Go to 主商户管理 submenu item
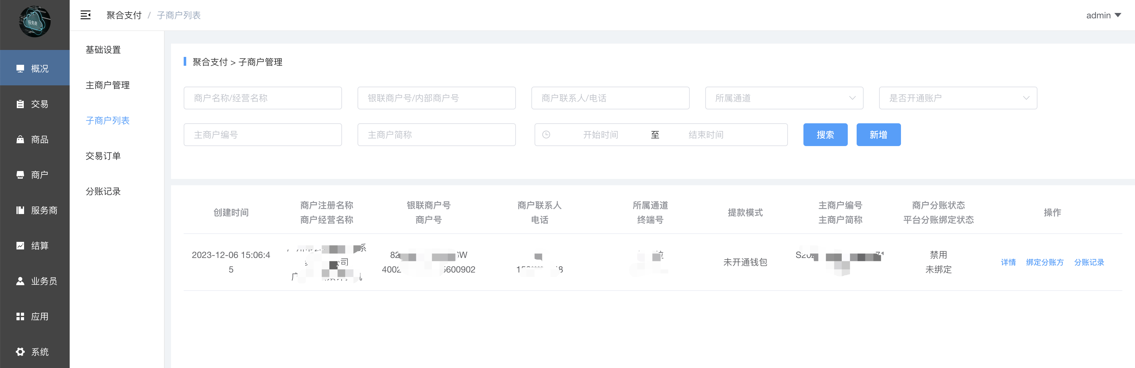This screenshot has height=368, width=1135. coord(107,85)
